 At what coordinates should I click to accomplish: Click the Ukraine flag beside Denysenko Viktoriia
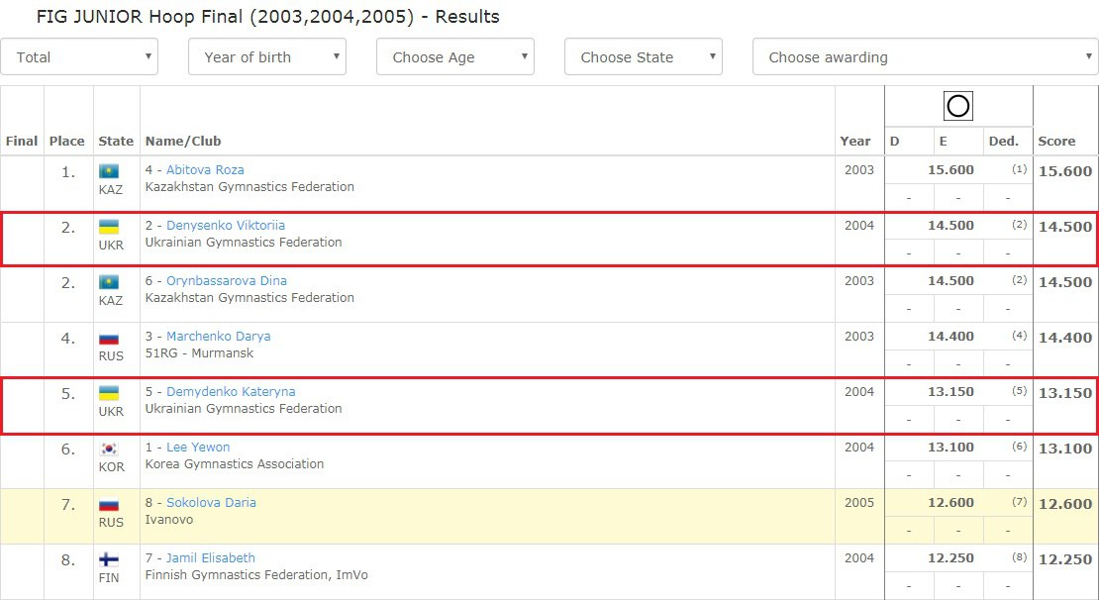click(109, 226)
